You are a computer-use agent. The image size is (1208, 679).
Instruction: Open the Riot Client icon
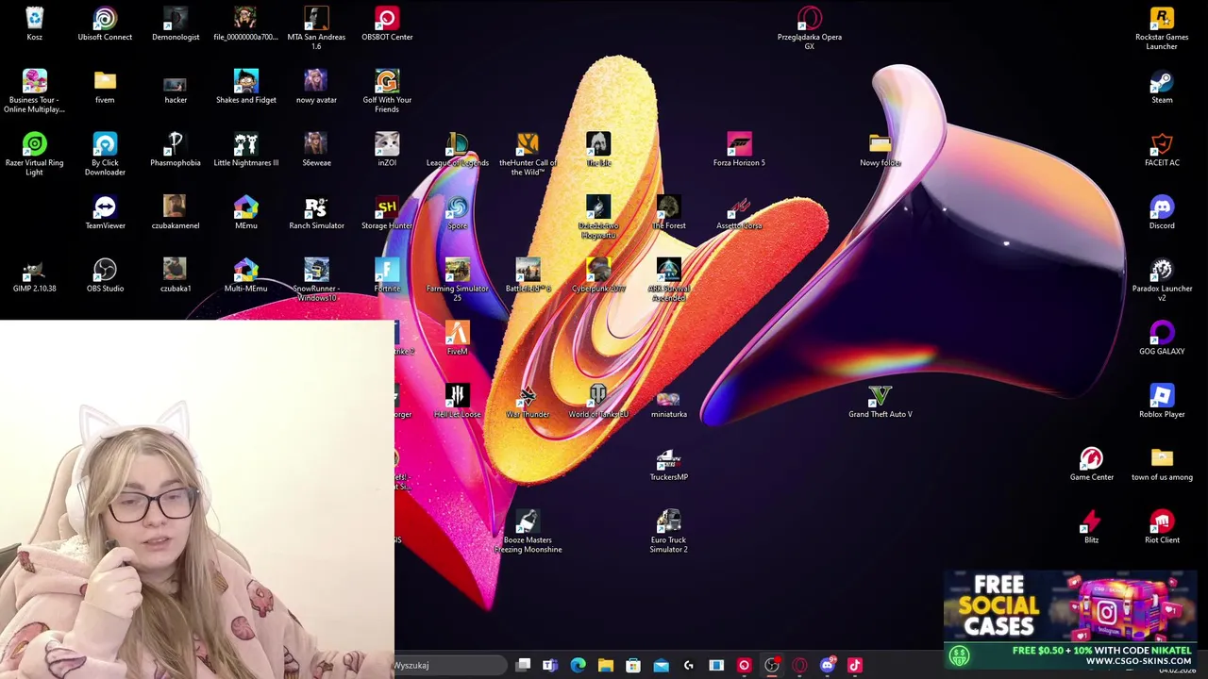click(x=1162, y=528)
